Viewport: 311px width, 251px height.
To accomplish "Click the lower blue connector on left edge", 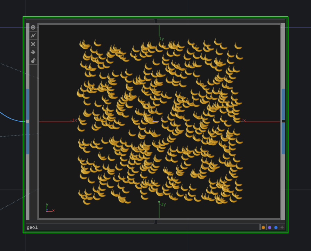I will (27, 138).
